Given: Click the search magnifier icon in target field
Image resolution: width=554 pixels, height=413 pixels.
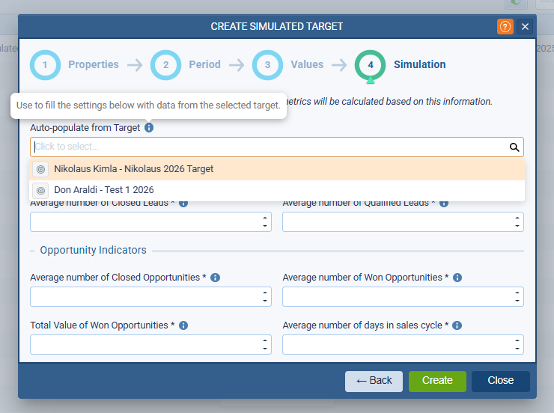Looking at the screenshot, I should pyautogui.click(x=514, y=147).
